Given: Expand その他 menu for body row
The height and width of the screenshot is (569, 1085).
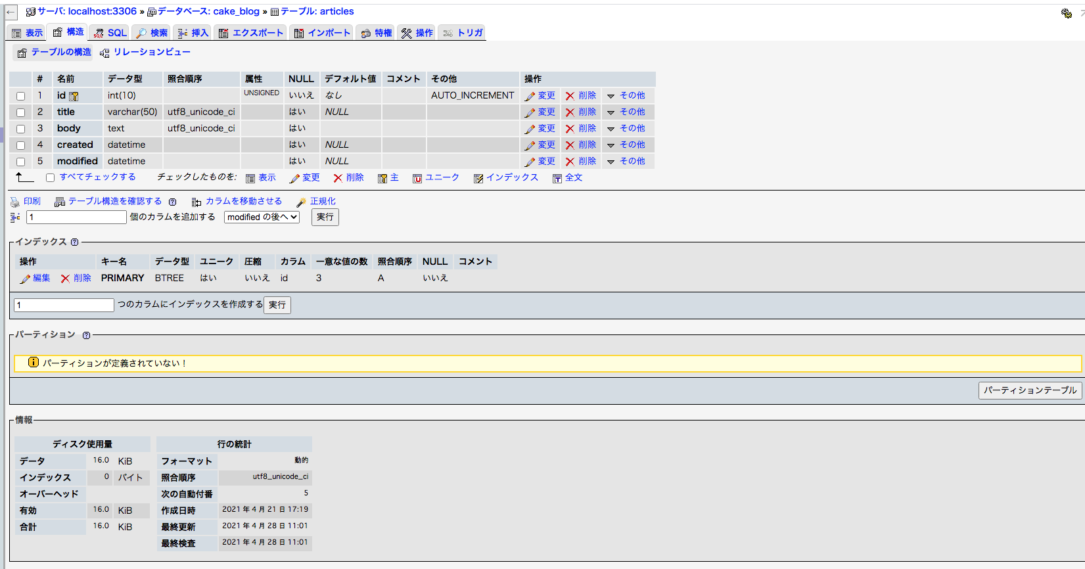Looking at the screenshot, I should (626, 128).
